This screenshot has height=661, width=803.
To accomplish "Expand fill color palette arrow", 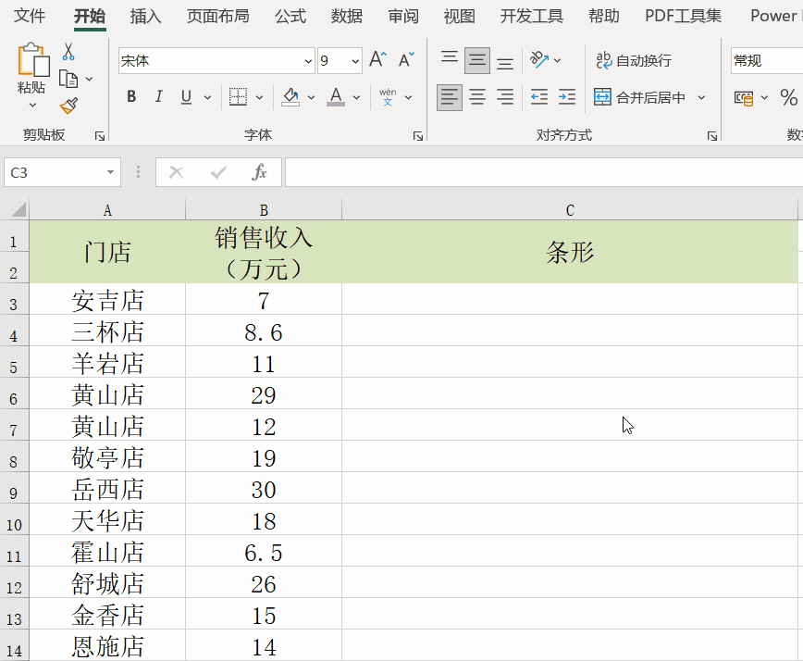I will click(311, 97).
